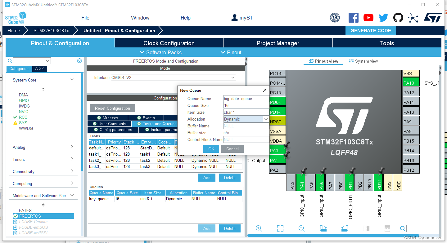This screenshot has width=447, height=243.
Task: Open the Mutexes configuration tab
Action: tap(107, 118)
